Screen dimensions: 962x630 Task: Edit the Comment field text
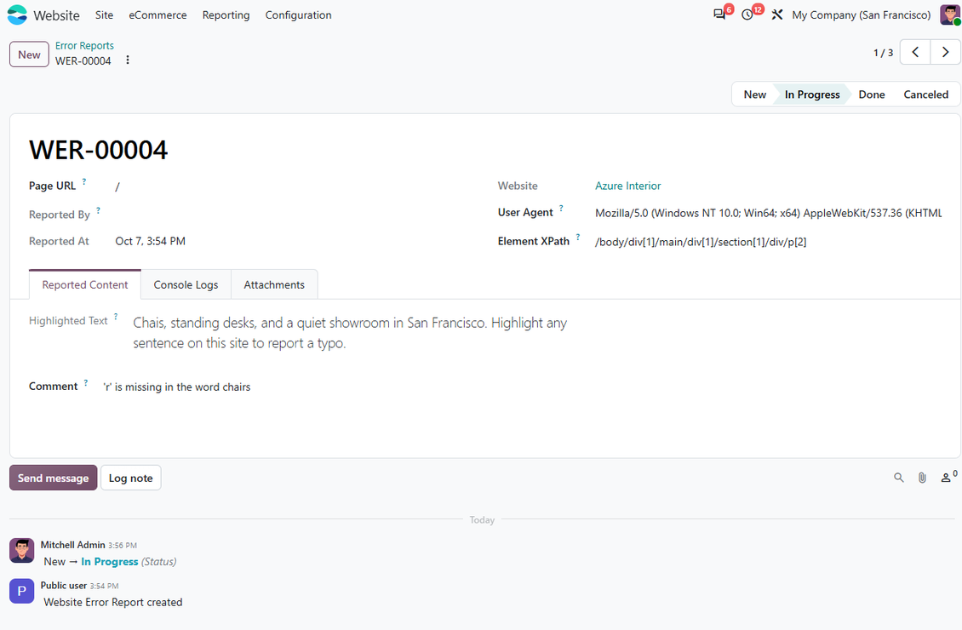tap(522, 387)
